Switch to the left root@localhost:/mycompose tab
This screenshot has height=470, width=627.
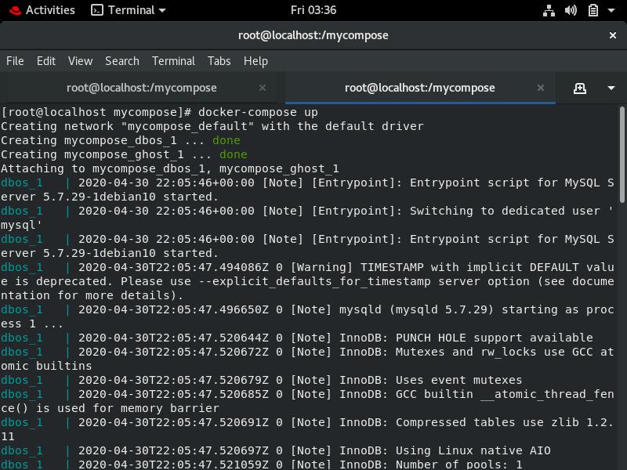click(141, 88)
